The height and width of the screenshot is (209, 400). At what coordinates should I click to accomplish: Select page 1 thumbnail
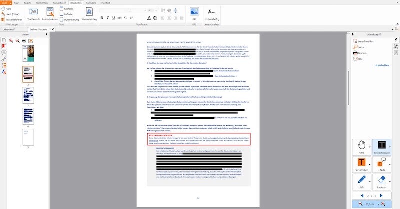pos(28,53)
